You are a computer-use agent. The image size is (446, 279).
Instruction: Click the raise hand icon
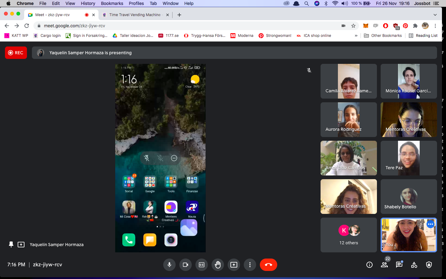tap(218, 265)
